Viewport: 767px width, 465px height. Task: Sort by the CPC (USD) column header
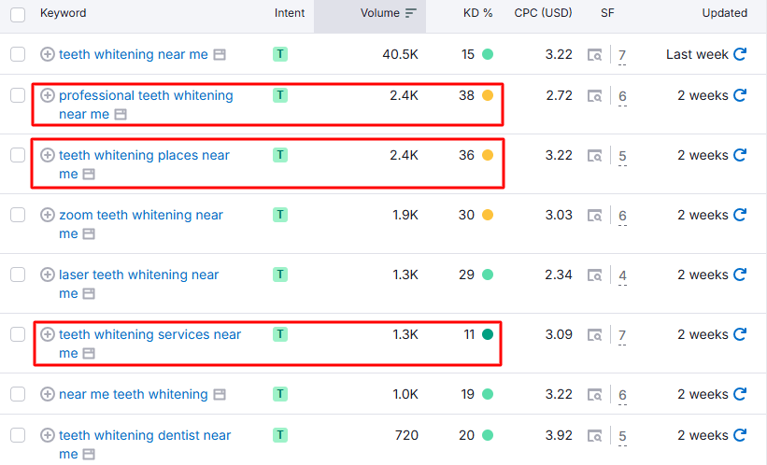pos(543,13)
